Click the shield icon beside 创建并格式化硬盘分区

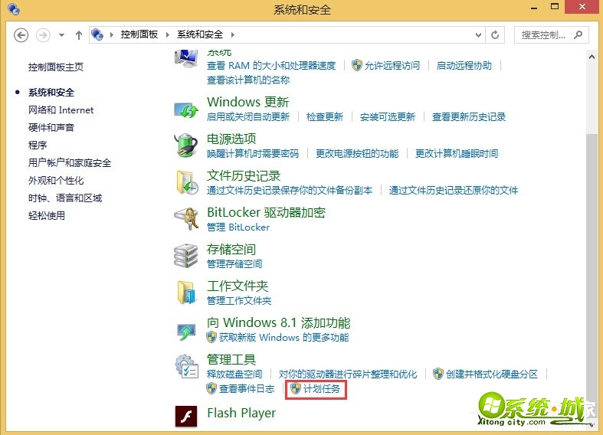point(438,374)
